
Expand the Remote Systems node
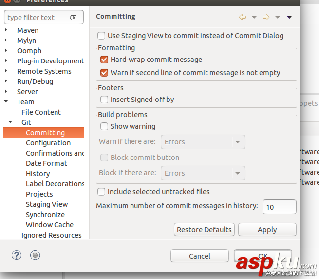pos(6,71)
